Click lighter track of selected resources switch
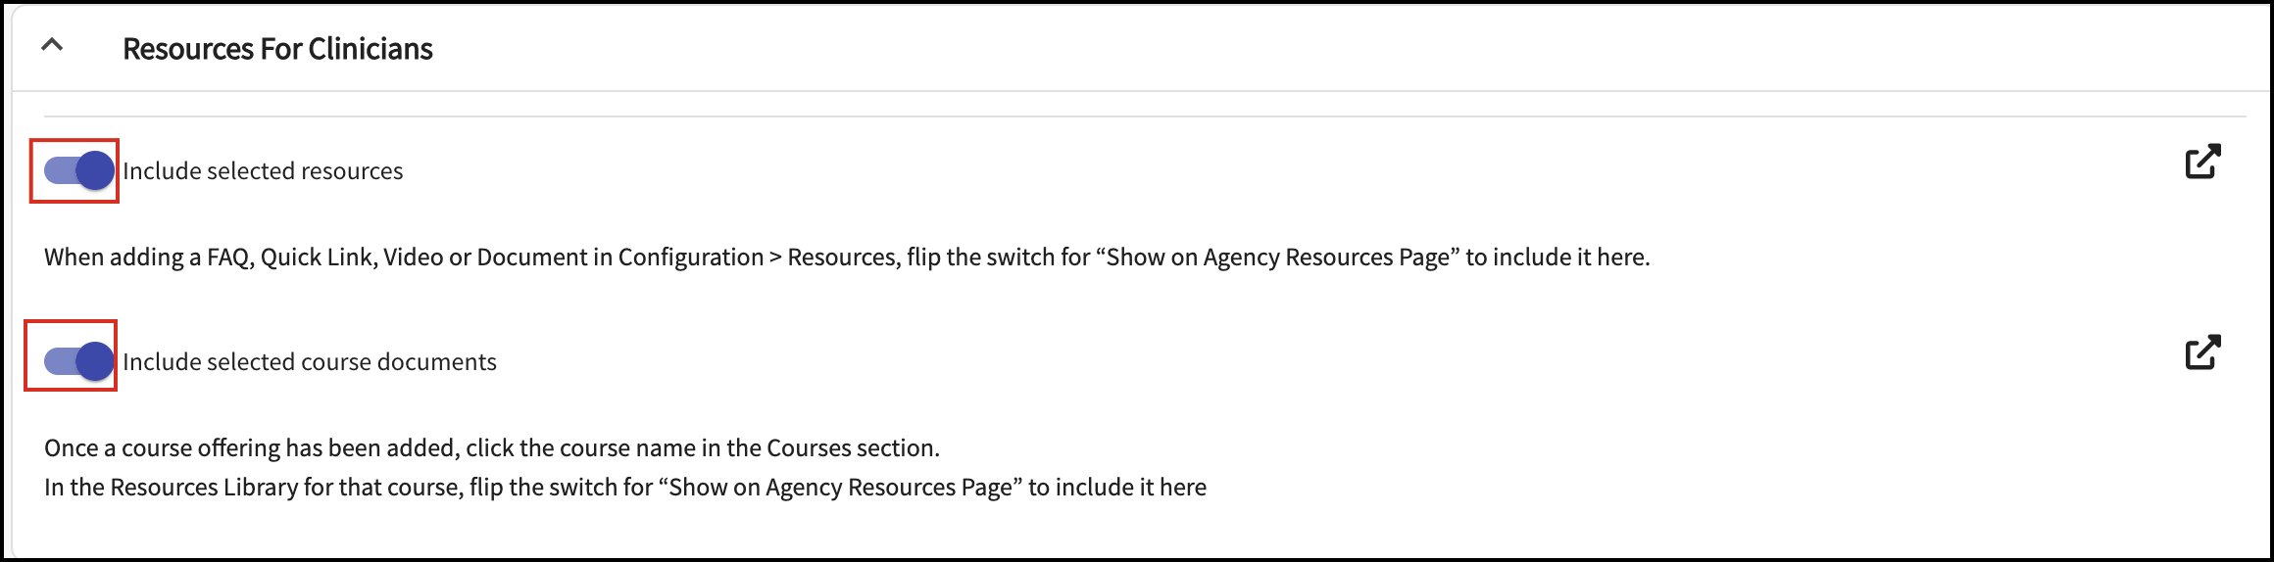2274x562 pixels. [59, 170]
